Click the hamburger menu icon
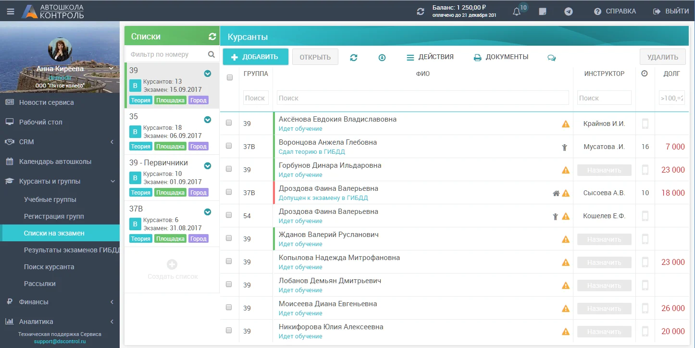The width and height of the screenshot is (695, 348). tap(10, 12)
